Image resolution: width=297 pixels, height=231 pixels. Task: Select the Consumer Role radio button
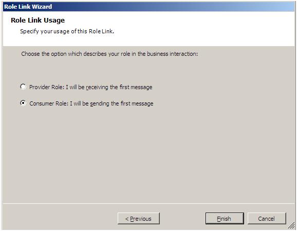pos(23,103)
